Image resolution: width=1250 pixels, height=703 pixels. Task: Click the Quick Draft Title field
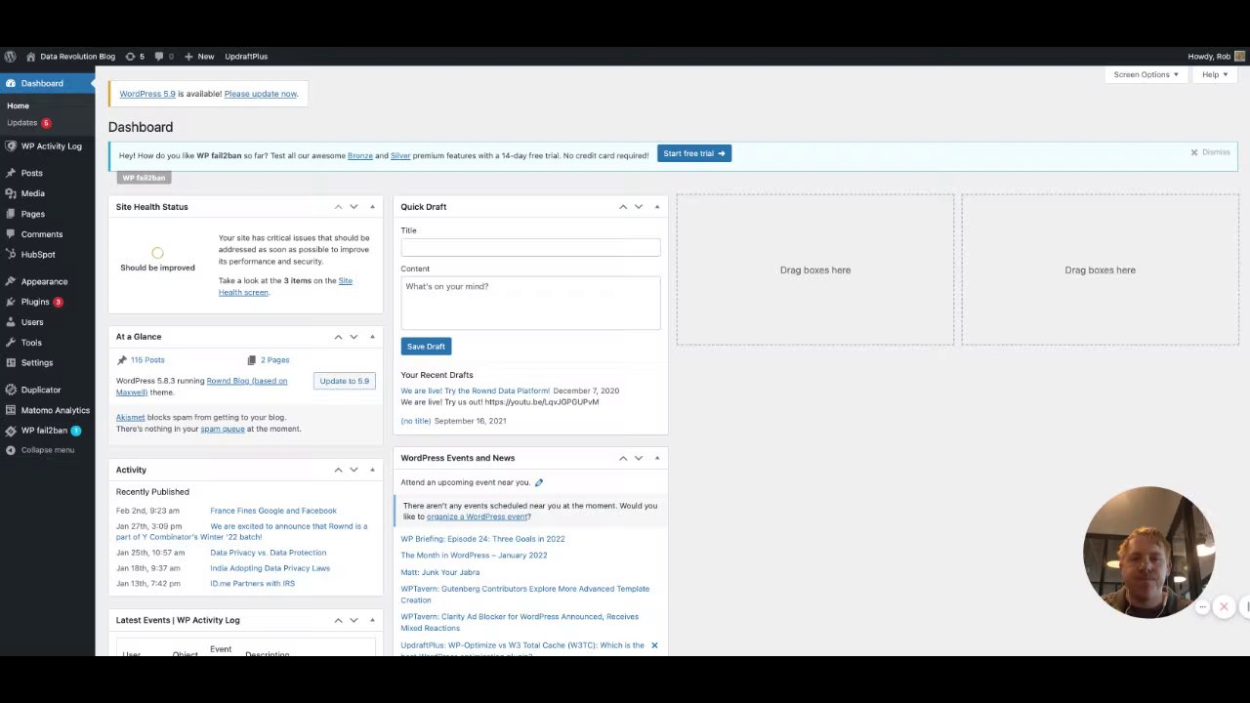coord(530,247)
